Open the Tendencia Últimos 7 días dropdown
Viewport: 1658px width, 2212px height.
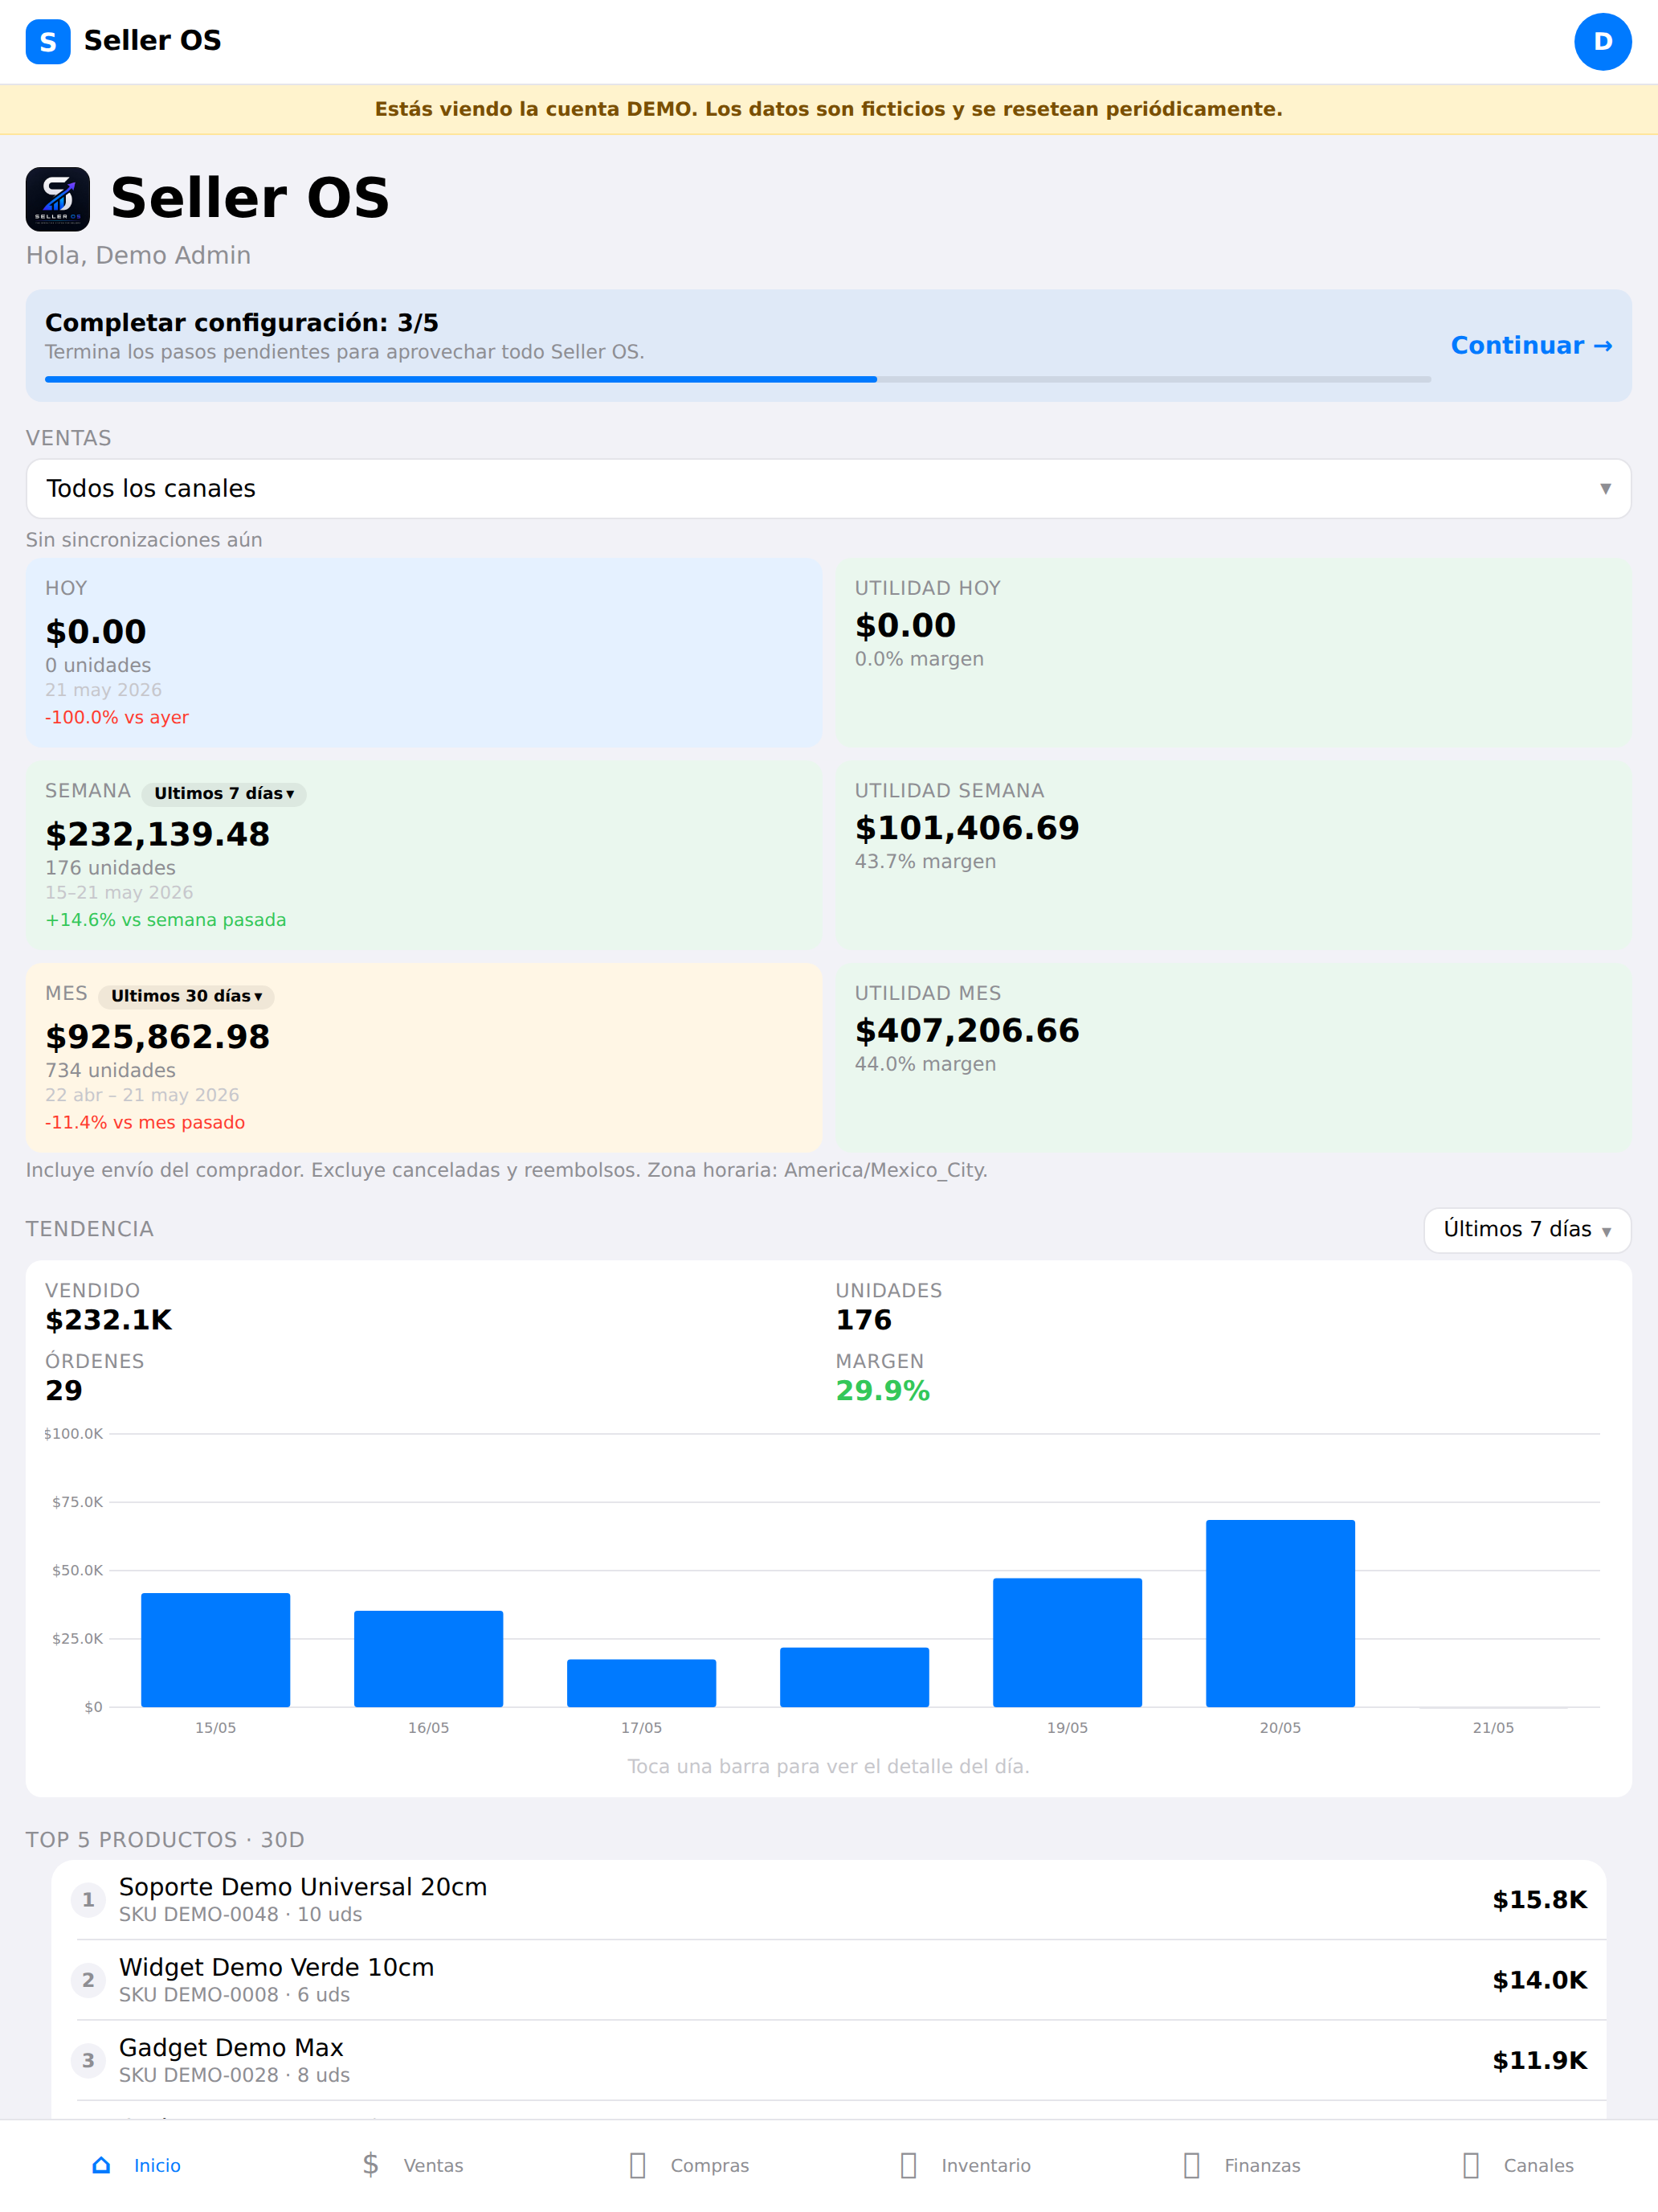click(x=1527, y=1229)
